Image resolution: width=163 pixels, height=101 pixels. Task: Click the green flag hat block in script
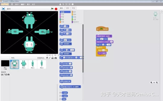[102, 29]
